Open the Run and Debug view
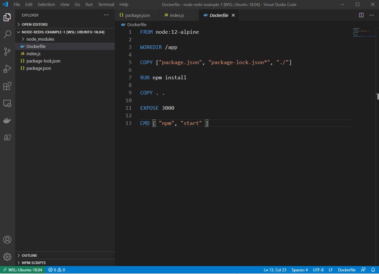379x274 pixels. coord(7,69)
